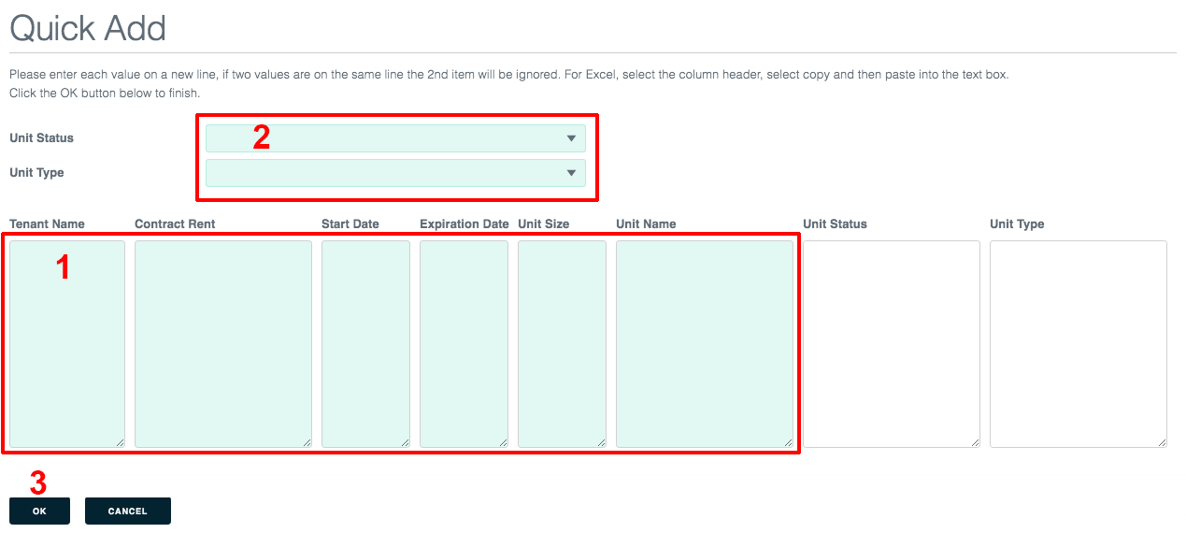Click the Tenant Name column label
Screen dimensions: 1186x533
[x=47, y=224]
